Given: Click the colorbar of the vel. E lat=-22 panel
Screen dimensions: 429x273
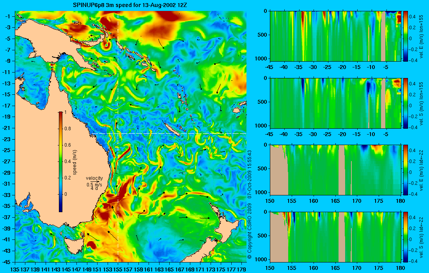Looking at the screenshot, I should point(406,170).
